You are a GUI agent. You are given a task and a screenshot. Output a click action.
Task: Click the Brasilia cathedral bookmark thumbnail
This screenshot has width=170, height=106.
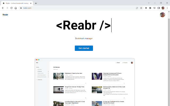(x=97, y=104)
